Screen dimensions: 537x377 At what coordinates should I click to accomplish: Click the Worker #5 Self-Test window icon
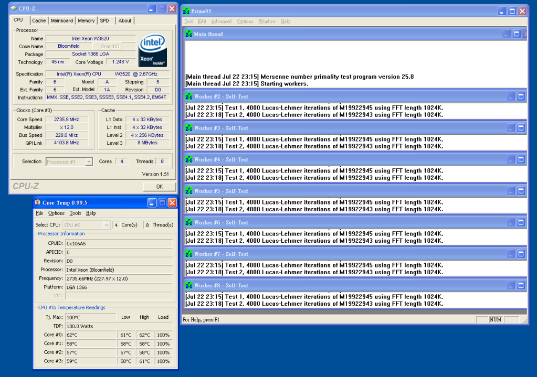pyautogui.click(x=188, y=191)
